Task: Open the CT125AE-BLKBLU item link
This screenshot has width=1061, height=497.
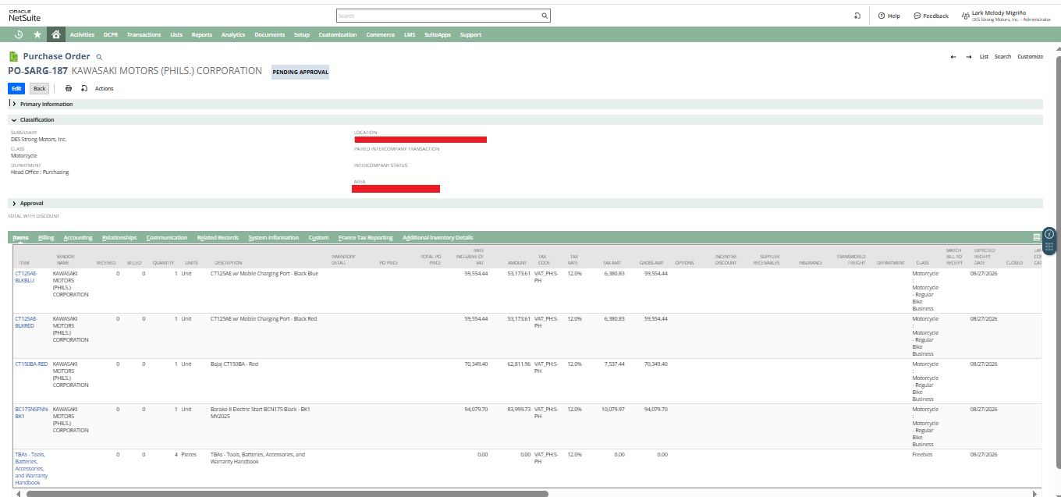Action: [x=26, y=277]
